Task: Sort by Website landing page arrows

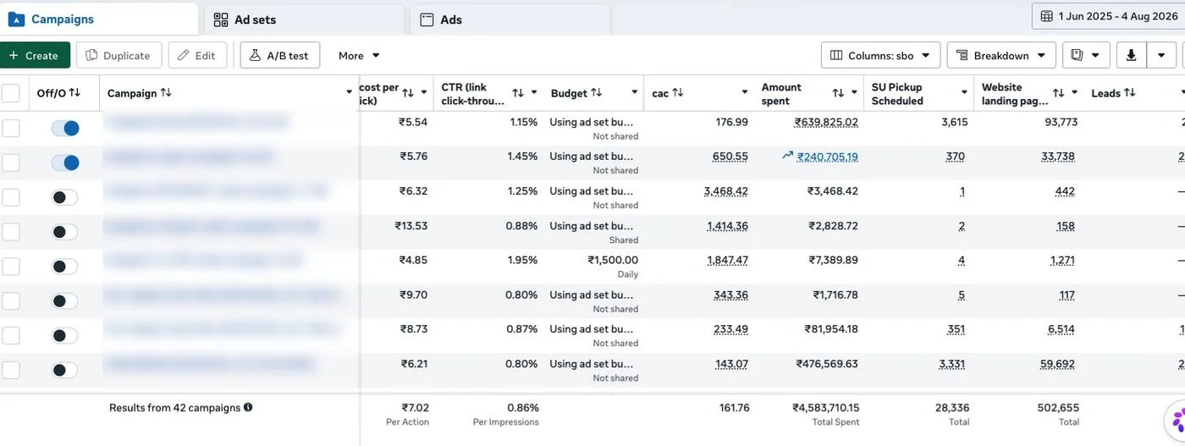Action: (x=1059, y=93)
